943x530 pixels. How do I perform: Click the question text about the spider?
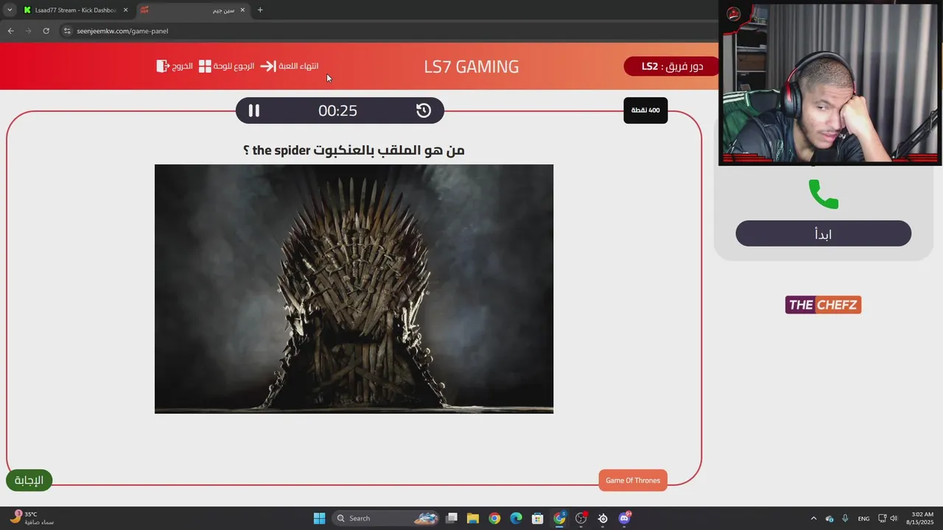coord(354,150)
